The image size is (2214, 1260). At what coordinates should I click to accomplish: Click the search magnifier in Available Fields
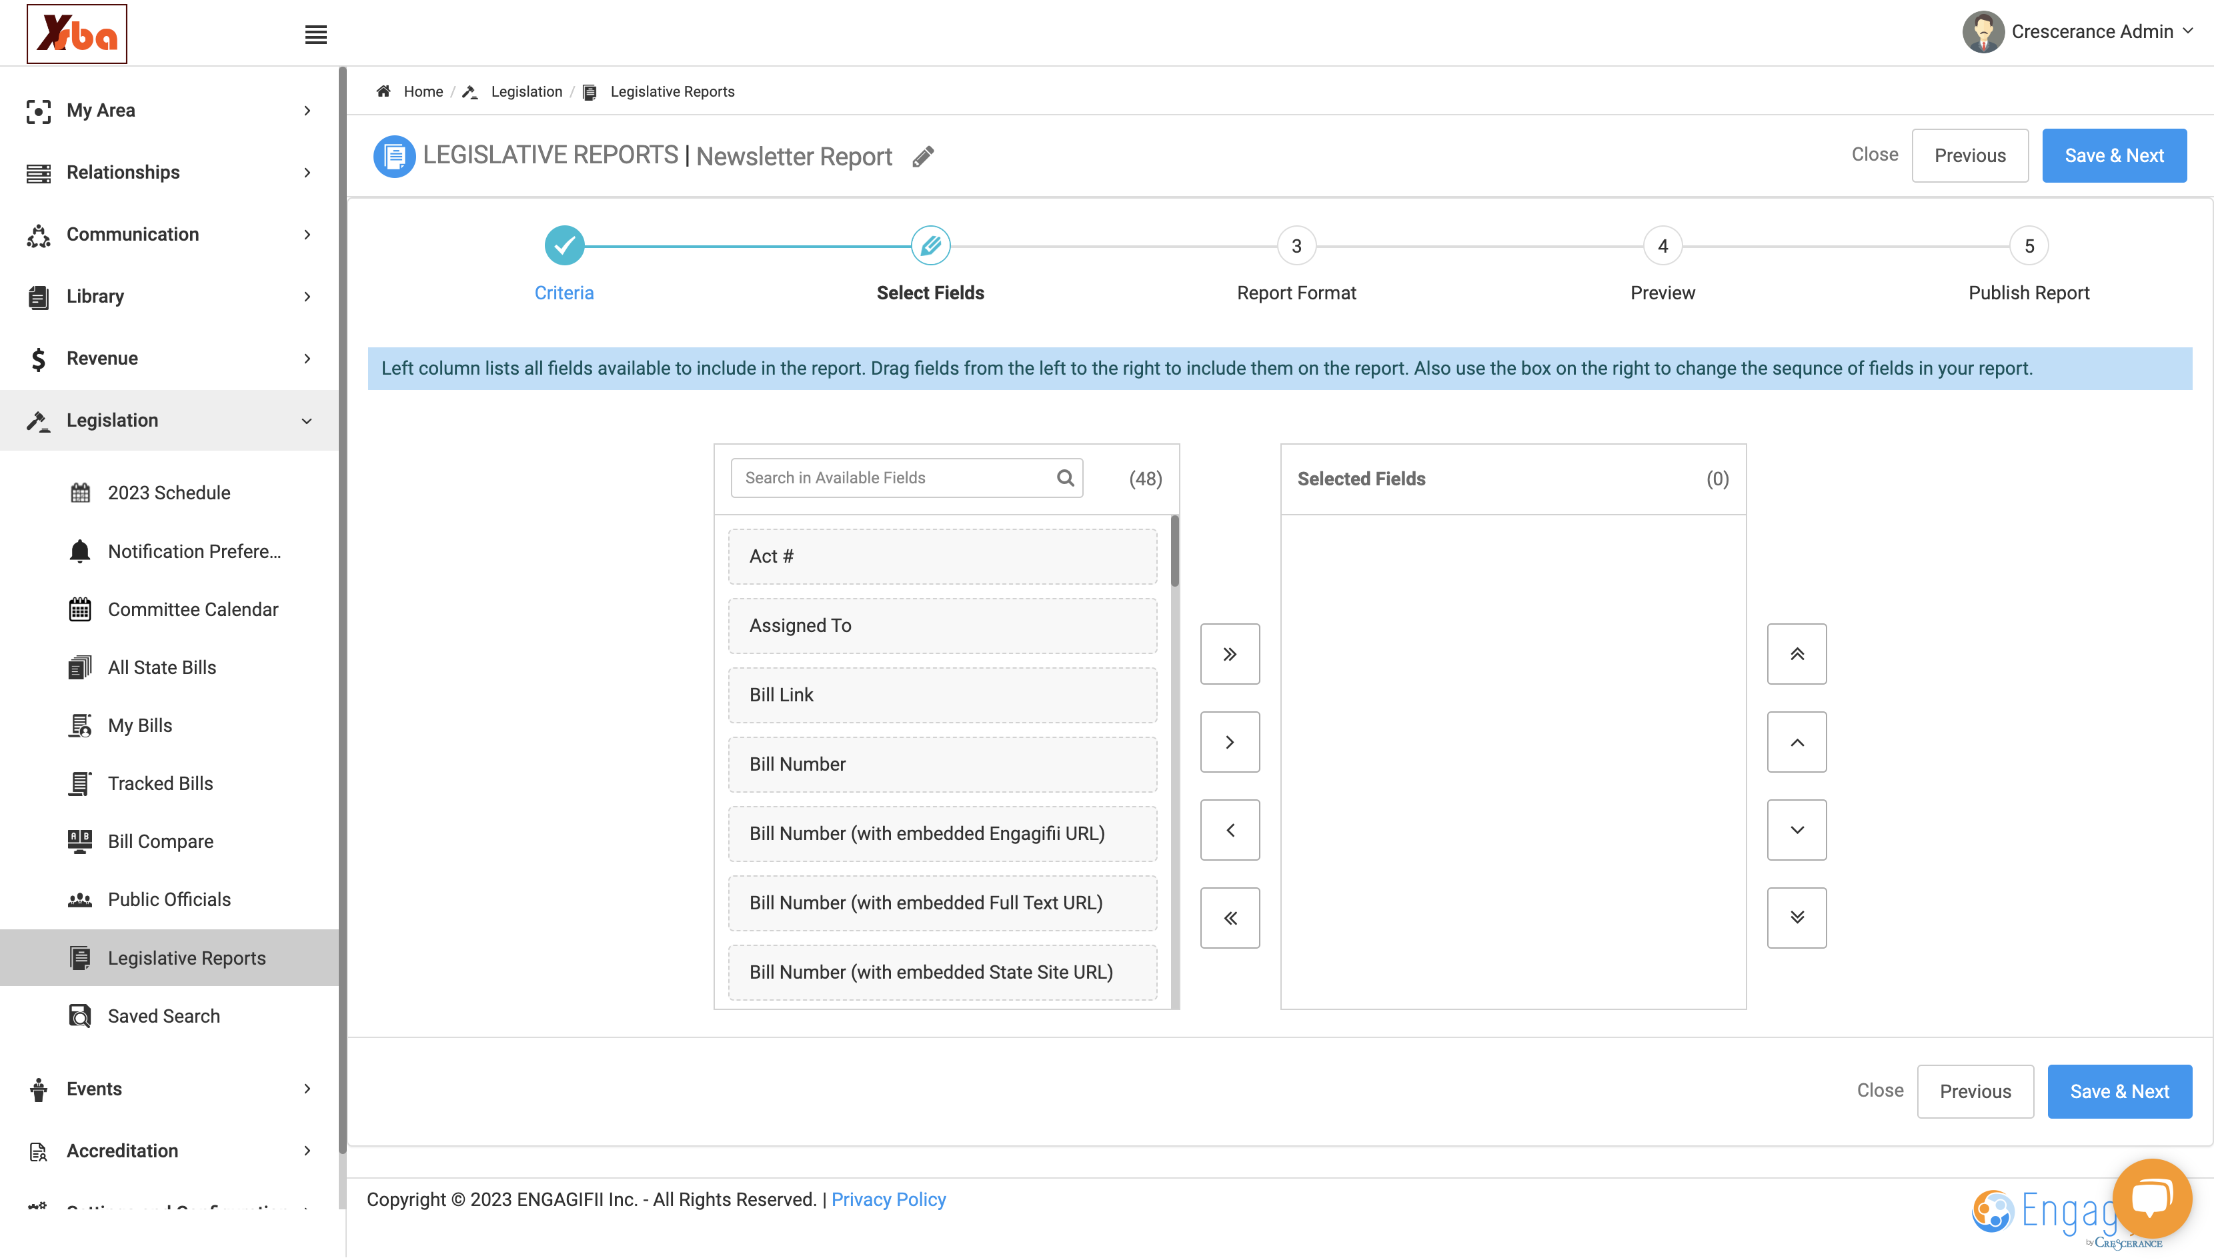coord(1064,478)
